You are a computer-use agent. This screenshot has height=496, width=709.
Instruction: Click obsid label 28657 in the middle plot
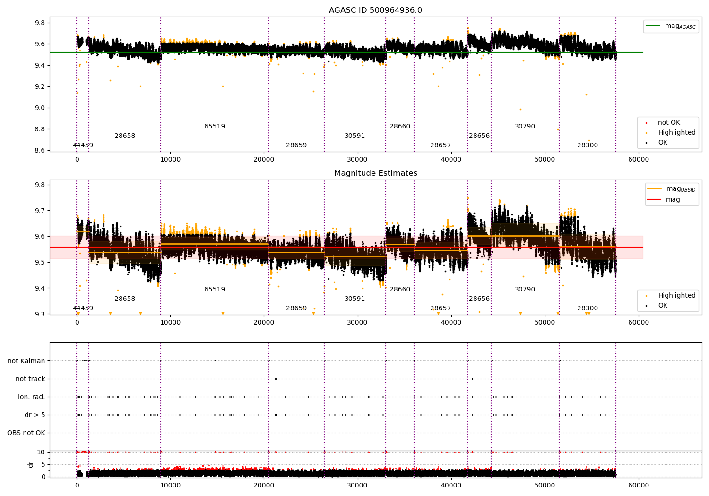[441, 308]
